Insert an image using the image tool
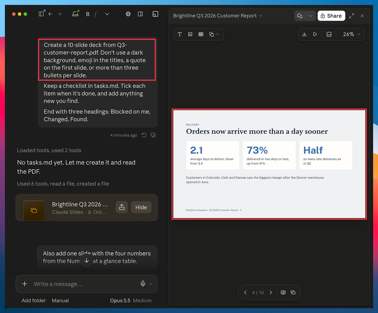378x313 pixels. 190,34
